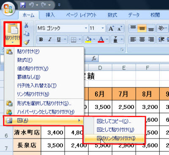Click into the formula bar field
Image resolution: width=169 pixels, height=155 pixels.
(x=134, y=58)
